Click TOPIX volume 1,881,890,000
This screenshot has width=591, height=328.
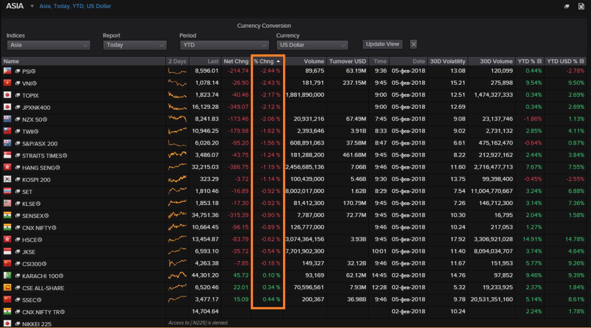coord(305,95)
